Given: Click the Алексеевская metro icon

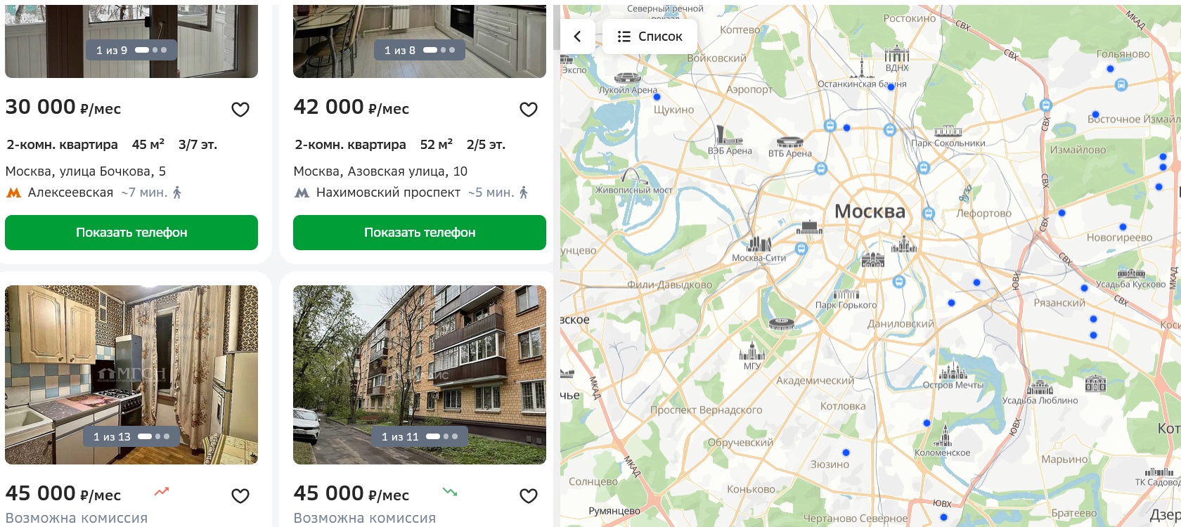Looking at the screenshot, I should 13,193.
